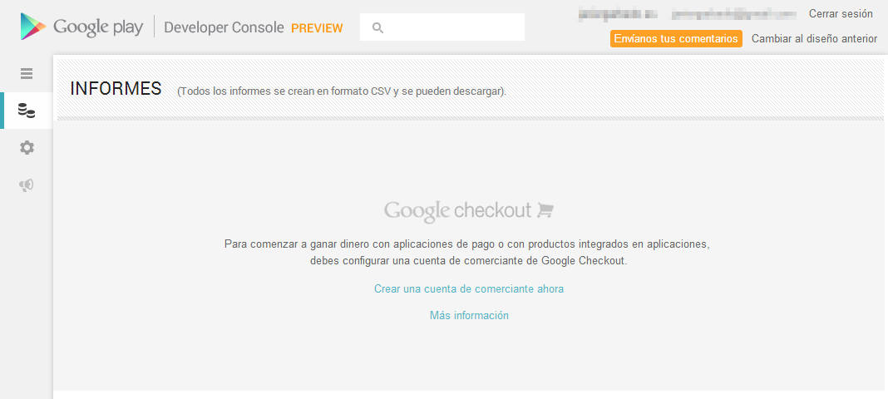This screenshot has width=888, height=399.
Task: Click the shopping cart icon
Action: (x=545, y=210)
